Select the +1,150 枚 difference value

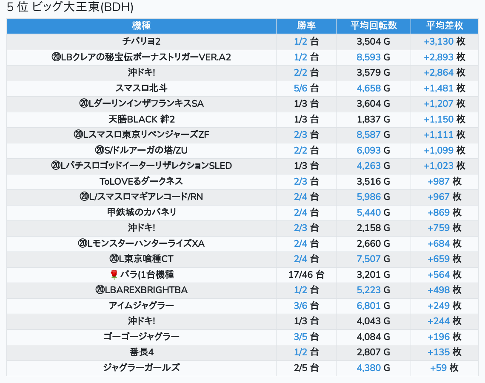[445, 119]
